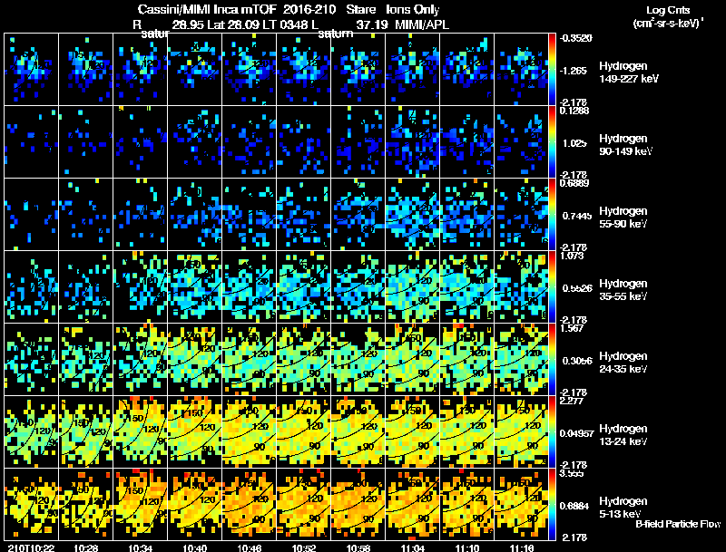Click the '(cm²-sr-s-keV)' units text

[667, 24]
